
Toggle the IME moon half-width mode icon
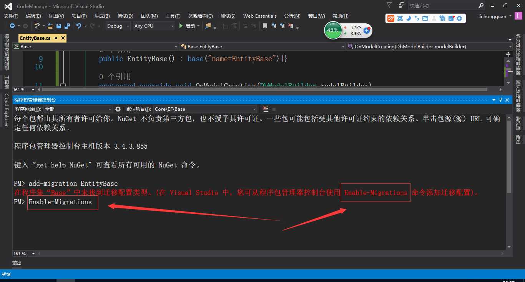409,18
